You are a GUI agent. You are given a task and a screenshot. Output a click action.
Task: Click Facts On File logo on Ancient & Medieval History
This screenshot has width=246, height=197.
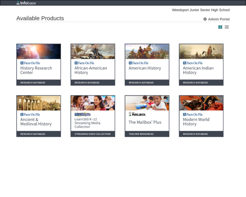pyautogui.click(x=30, y=115)
